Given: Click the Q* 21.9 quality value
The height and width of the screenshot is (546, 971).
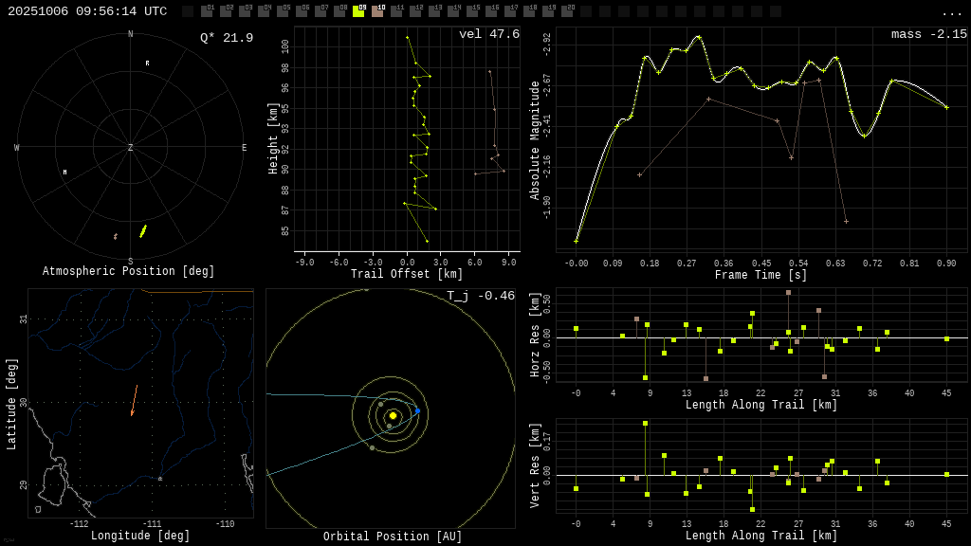Looking at the screenshot, I should point(227,38).
